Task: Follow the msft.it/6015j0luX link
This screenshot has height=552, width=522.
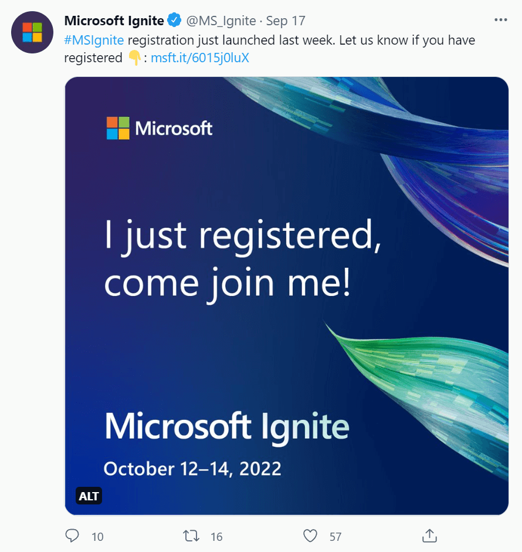Action: [x=200, y=58]
